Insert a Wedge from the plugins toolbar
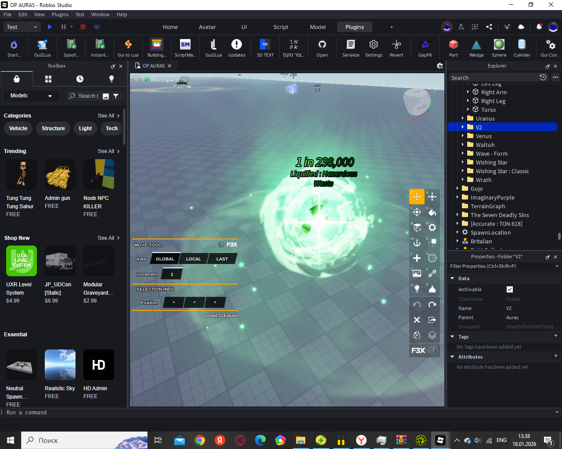The height and width of the screenshot is (449, 562). [476, 48]
